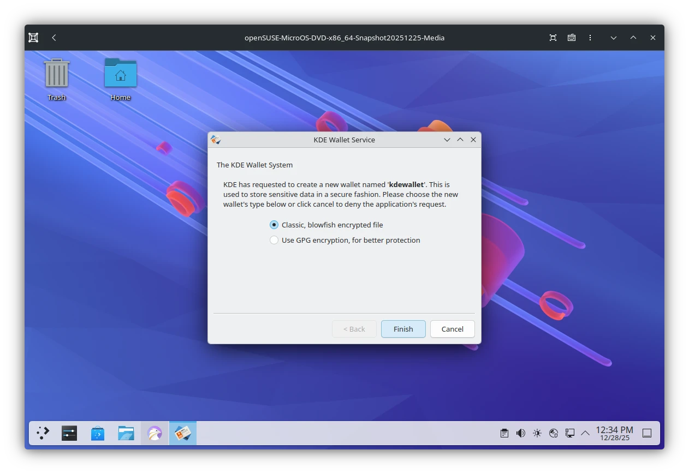Select Classic blowfish encrypted file option
The width and height of the screenshot is (689, 474).
[x=274, y=224]
